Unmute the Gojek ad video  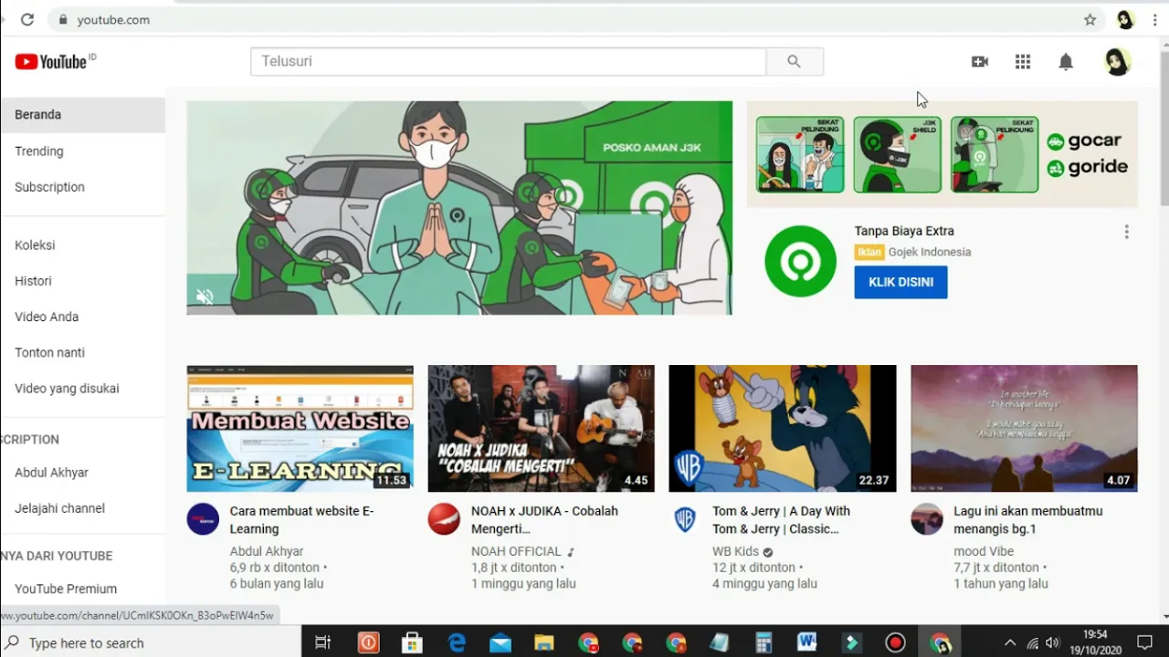point(205,297)
